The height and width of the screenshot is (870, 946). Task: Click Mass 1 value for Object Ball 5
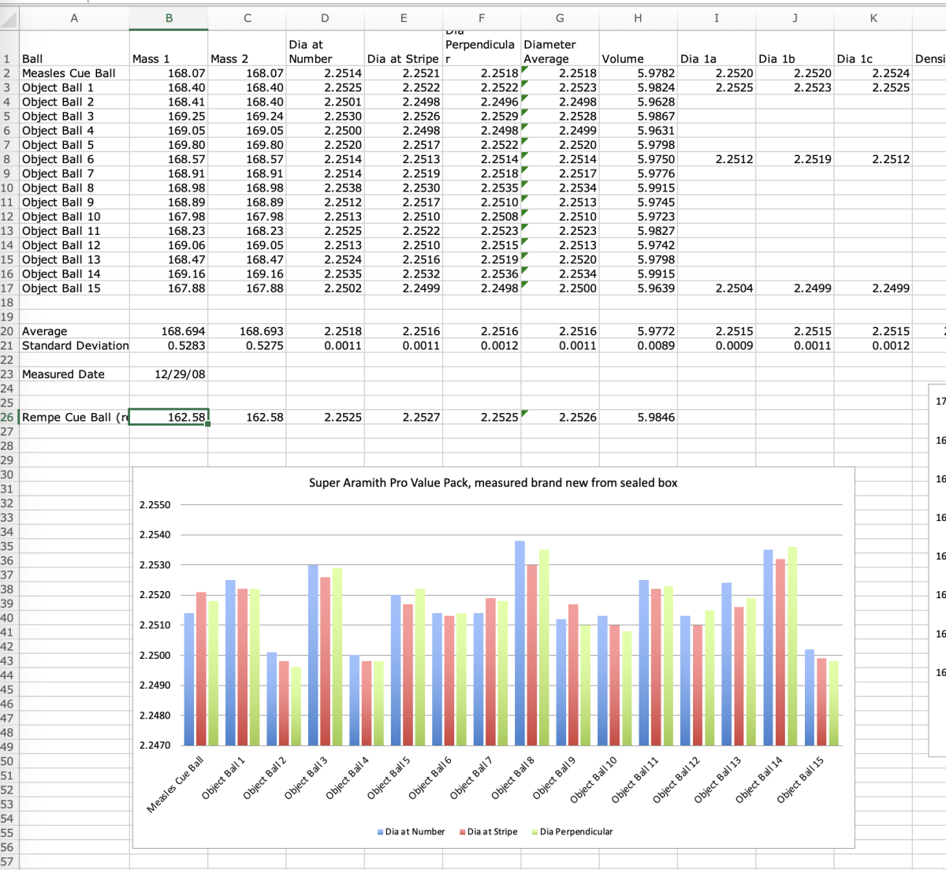pos(169,145)
